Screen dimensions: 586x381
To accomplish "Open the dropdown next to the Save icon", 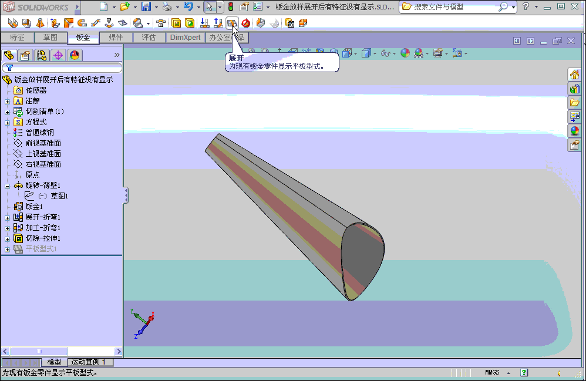I will coord(156,6).
